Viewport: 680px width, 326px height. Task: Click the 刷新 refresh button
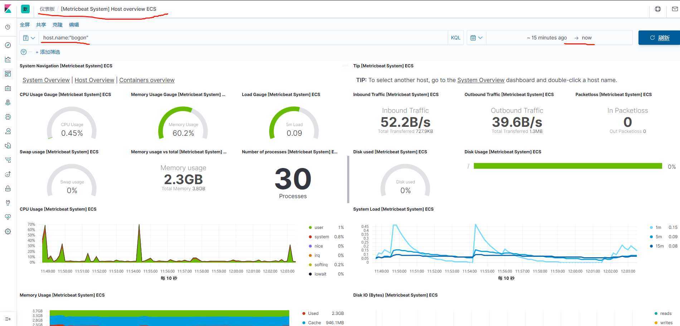[x=659, y=38]
